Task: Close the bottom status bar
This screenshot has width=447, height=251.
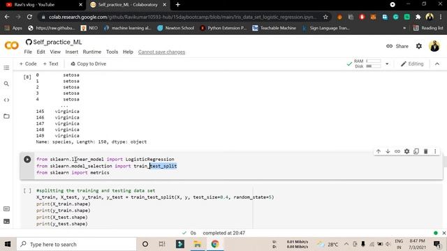Action: coord(444,233)
